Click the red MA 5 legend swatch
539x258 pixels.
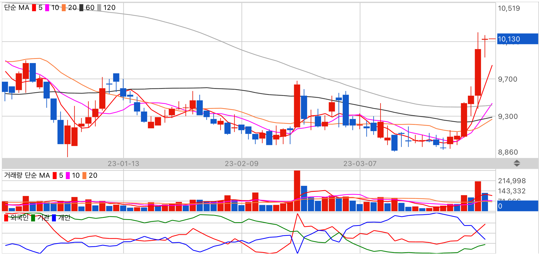click(x=34, y=8)
